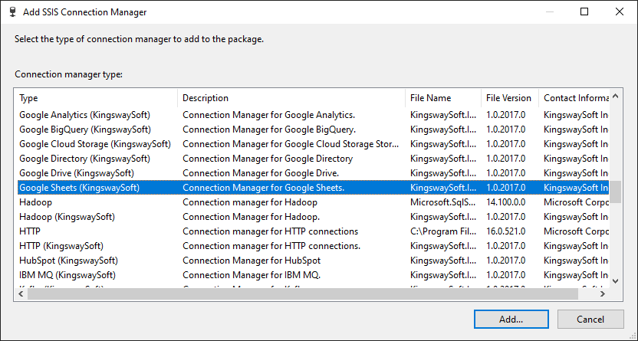638x341 pixels.
Task: Click description 'Connection Manager for Google BigQuery.'
Action: [x=269, y=130]
